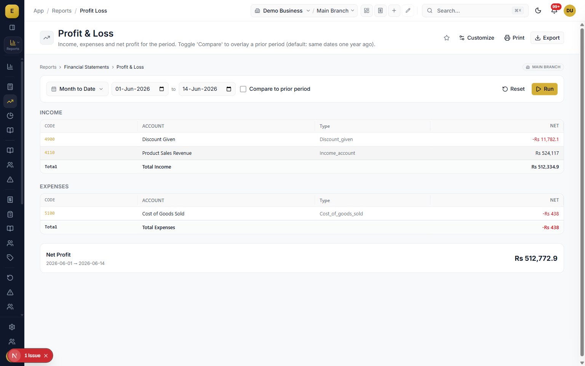This screenshot has height=366, width=585.
Task: Open the dollar receipt icon in left sidebar
Action: pos(10,200)
